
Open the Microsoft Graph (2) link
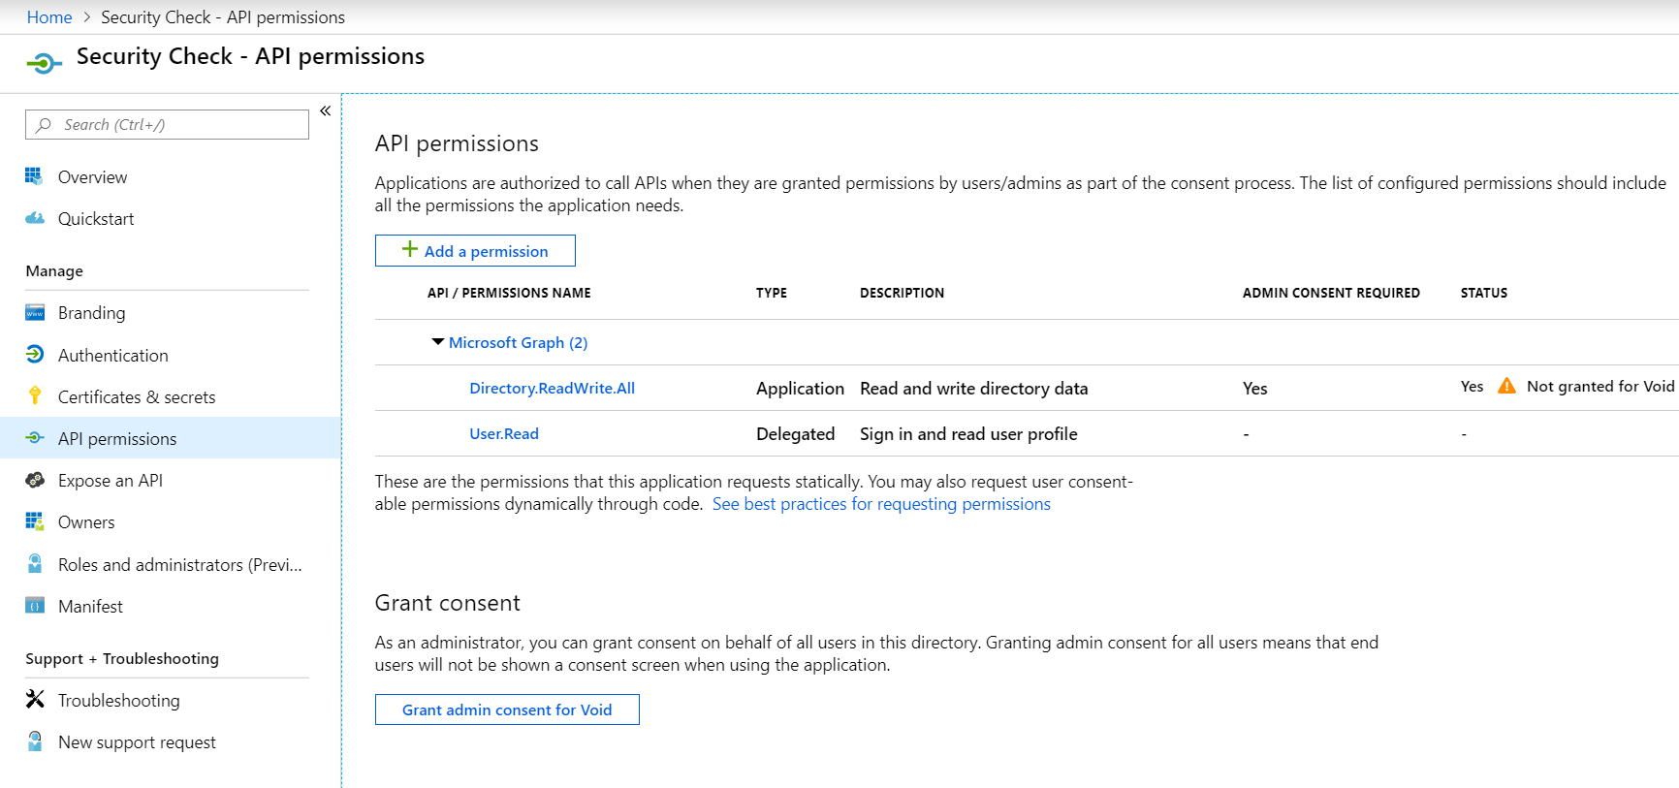tap(518, 342)
